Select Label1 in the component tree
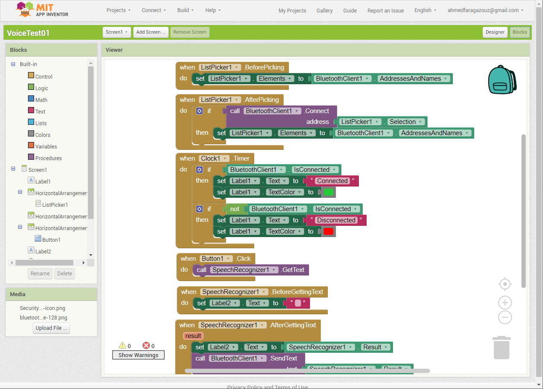The height and width of the screenshot is (389, 543). 39,181
